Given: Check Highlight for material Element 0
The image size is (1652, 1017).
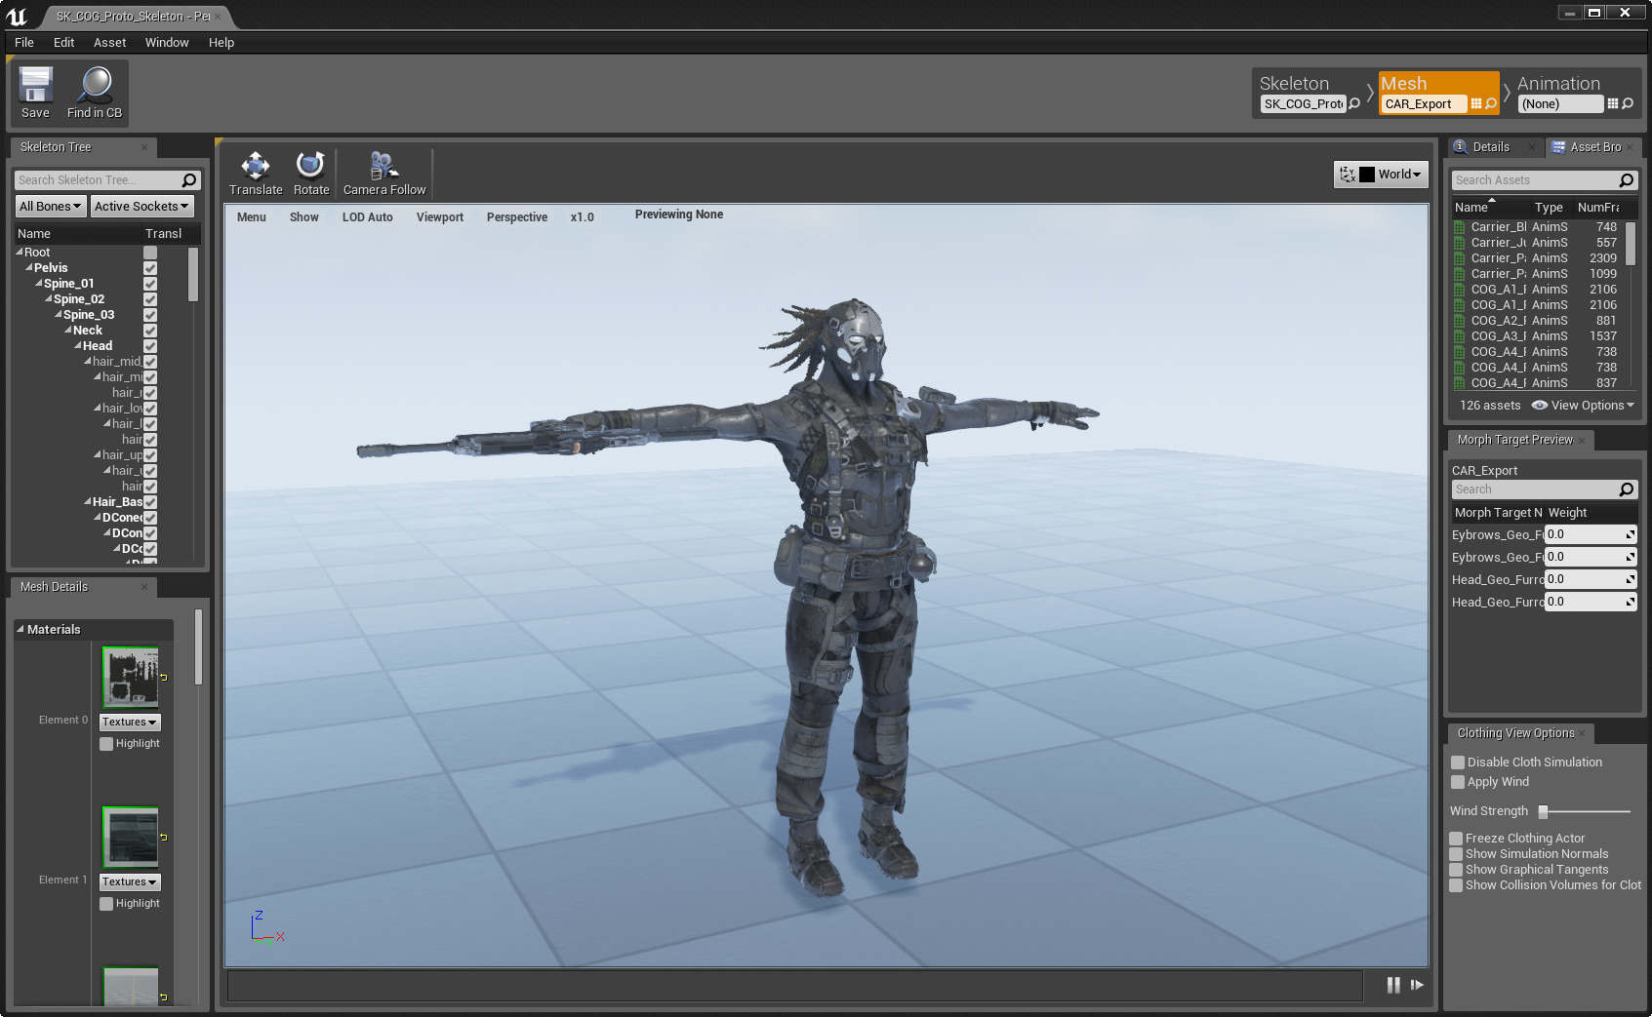Looking at the screenshot, I should (x=107, y=744).
